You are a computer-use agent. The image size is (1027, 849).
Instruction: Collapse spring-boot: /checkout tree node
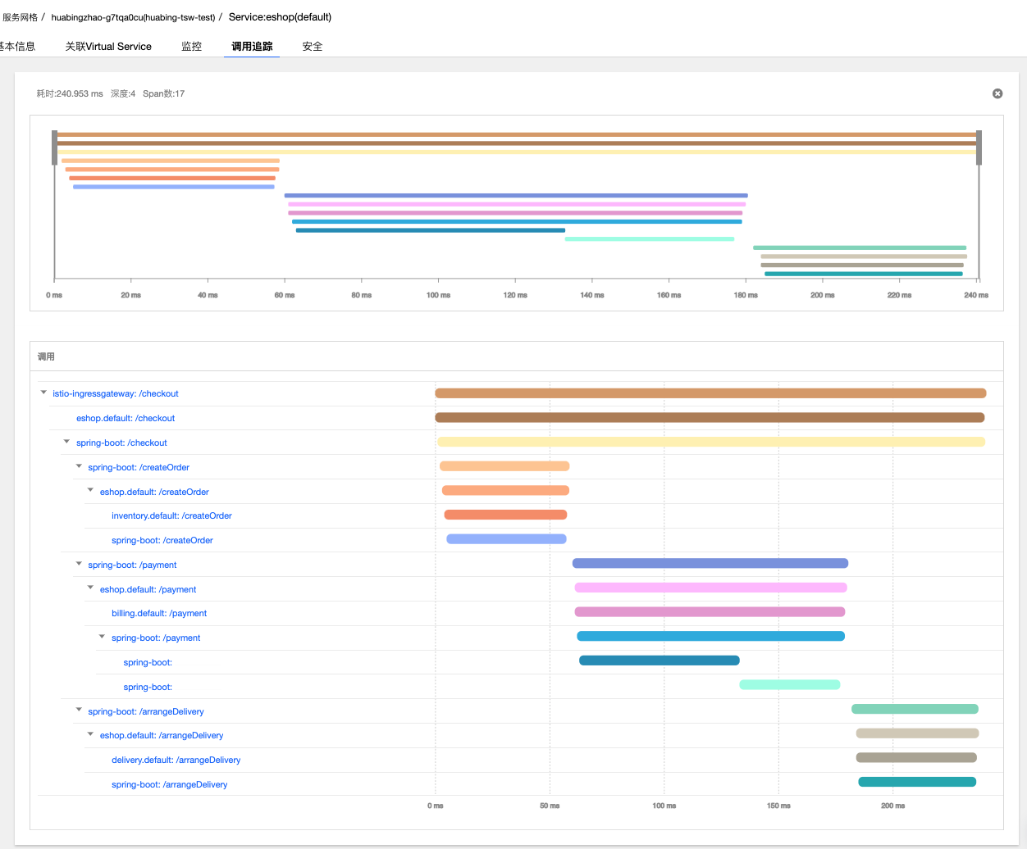(67, 442)
